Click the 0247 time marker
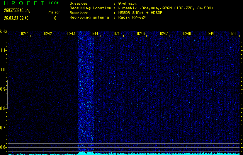 coord(164,34)
